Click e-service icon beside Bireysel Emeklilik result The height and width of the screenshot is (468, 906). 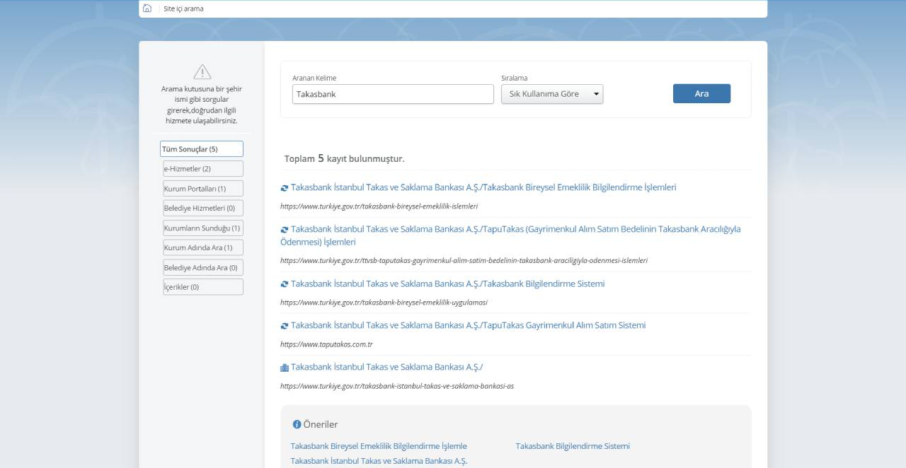coord(285,188)
